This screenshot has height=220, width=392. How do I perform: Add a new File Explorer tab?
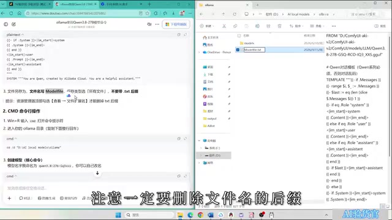[x=257, y=5]
